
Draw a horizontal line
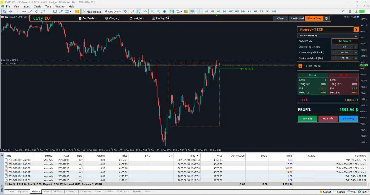[24, 12]
